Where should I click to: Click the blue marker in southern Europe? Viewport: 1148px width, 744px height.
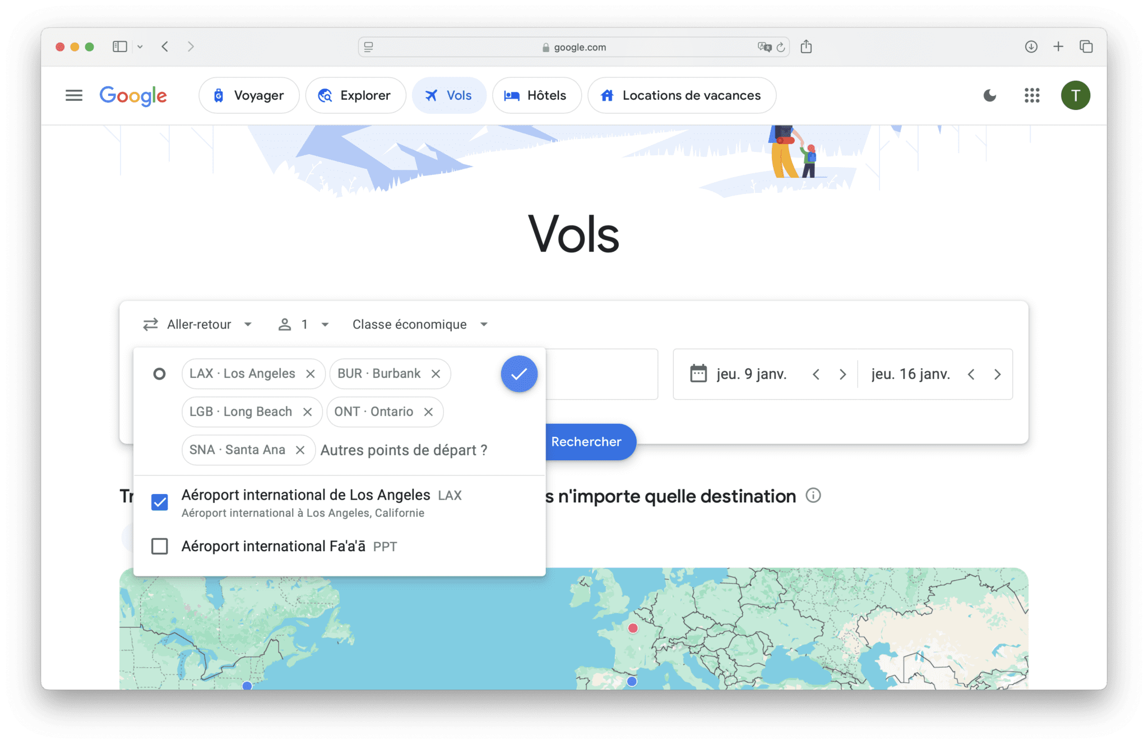point(632,681)
